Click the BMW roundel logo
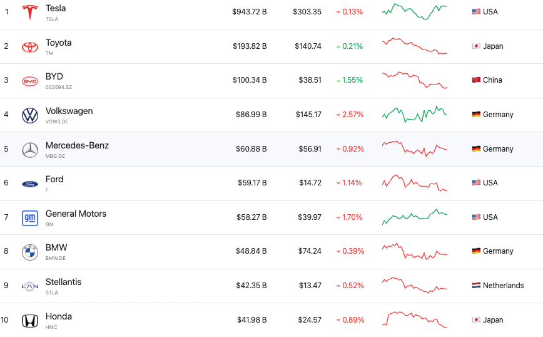This screenshot has height=337, width=543. coord(30,252)
